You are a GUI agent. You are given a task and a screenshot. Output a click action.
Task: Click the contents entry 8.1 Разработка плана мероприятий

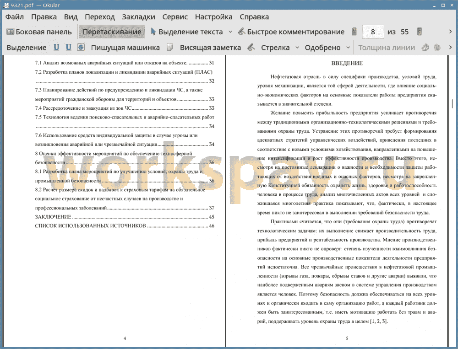[x=125, y=176]
